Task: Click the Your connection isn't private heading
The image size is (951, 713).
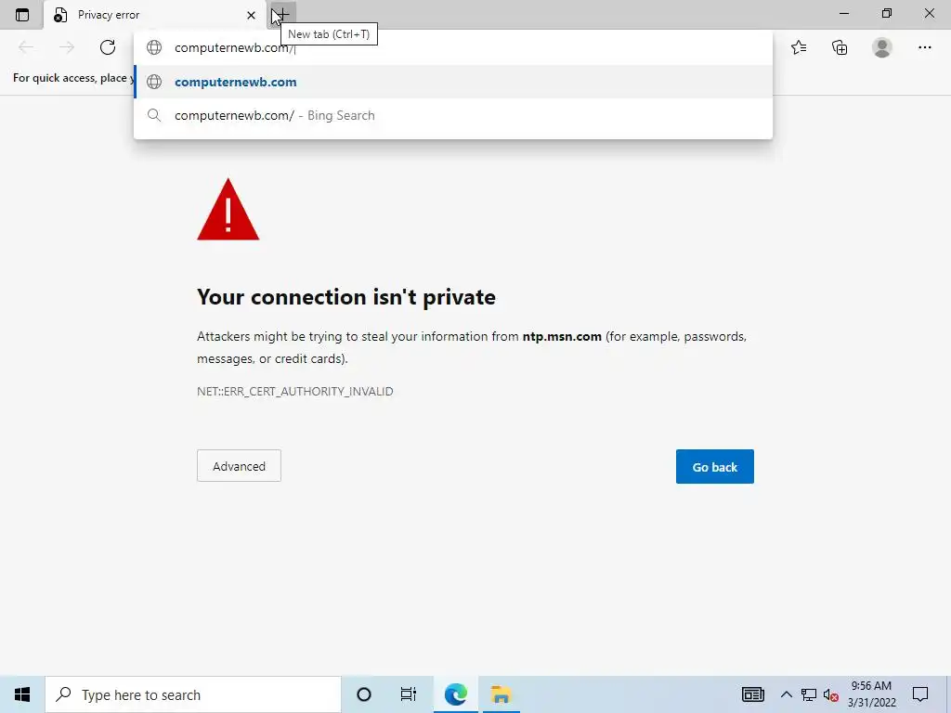Action: (346, 297)
